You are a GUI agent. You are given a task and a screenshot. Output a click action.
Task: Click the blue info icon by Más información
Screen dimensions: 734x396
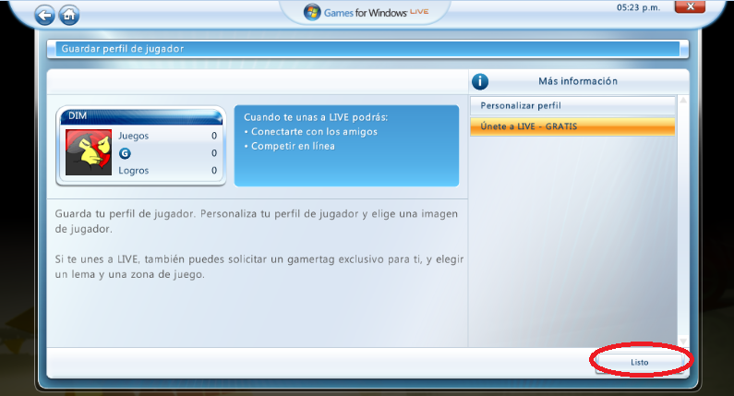tap(480, 81)
